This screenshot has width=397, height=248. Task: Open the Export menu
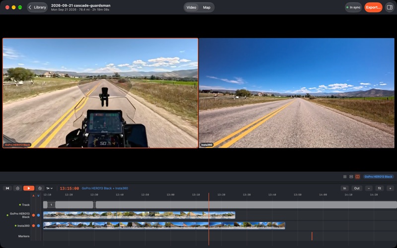pyautogui.click(x=373, y=7)
